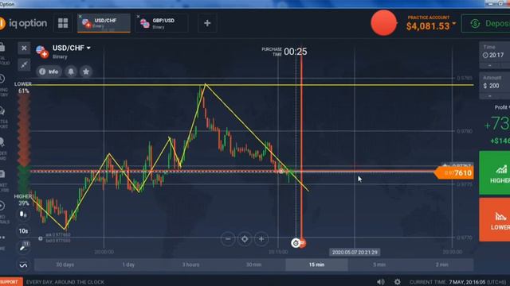The image size is (510, 286).
Task: Click the SUPPORT button
Action: 10,282
